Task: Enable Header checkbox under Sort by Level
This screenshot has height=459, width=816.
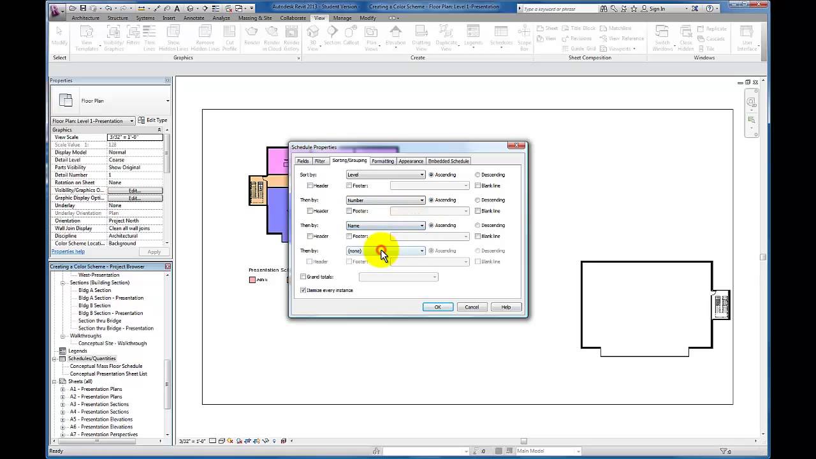Action: tap(310, 186)
